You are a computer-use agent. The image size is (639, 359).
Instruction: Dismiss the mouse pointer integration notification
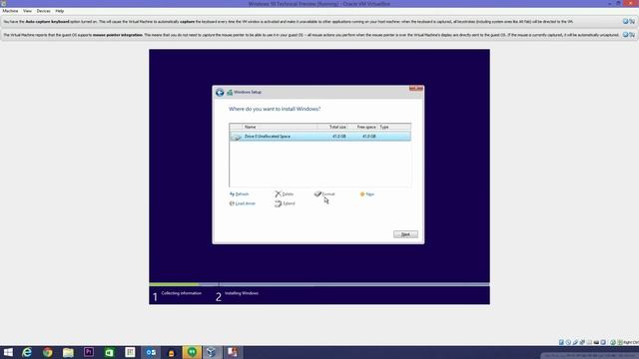(x=626, y=35)
